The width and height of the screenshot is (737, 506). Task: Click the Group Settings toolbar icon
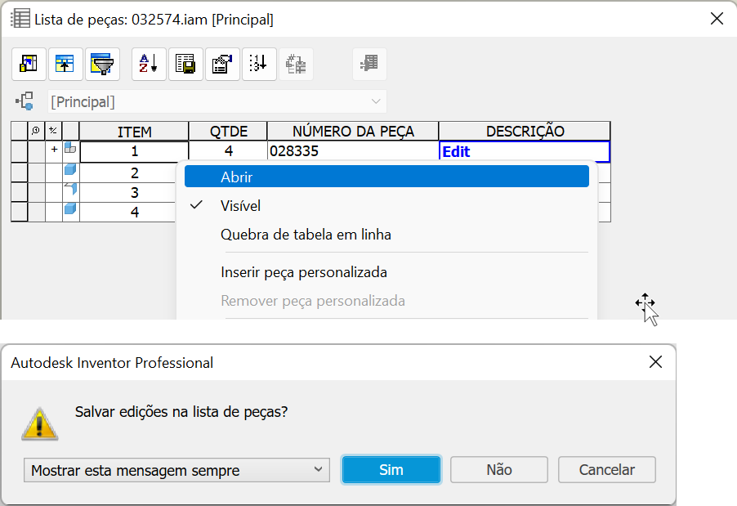point(65,64)
